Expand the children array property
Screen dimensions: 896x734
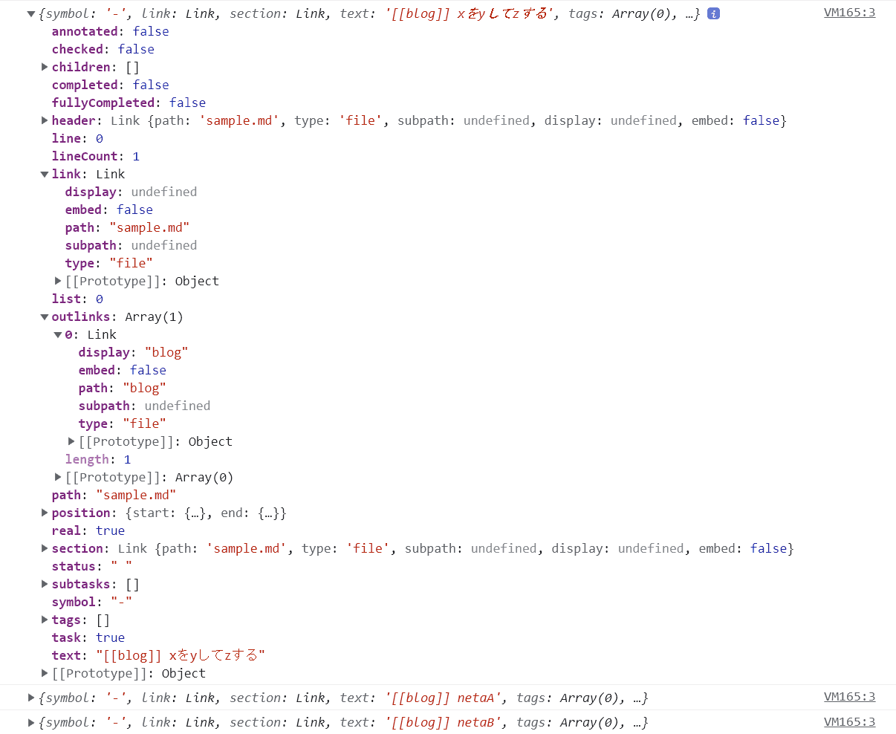click(x=45, y=67)
